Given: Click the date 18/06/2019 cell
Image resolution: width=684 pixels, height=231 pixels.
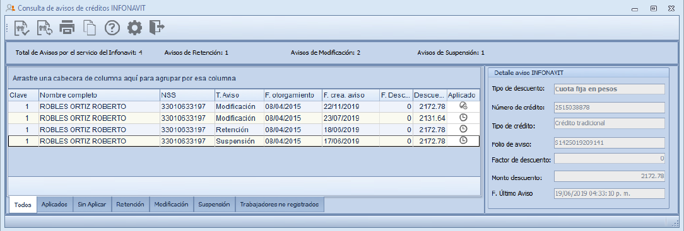Looking at the screenshot, I should pos(350,130).
